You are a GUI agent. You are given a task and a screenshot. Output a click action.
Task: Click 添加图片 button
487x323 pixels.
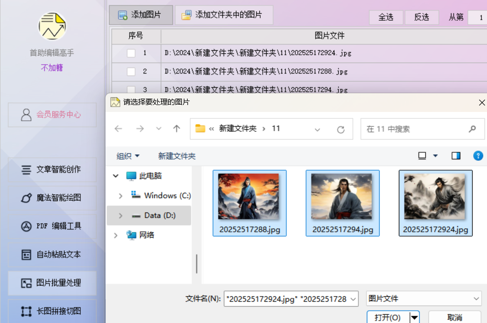tap(141, 15)
